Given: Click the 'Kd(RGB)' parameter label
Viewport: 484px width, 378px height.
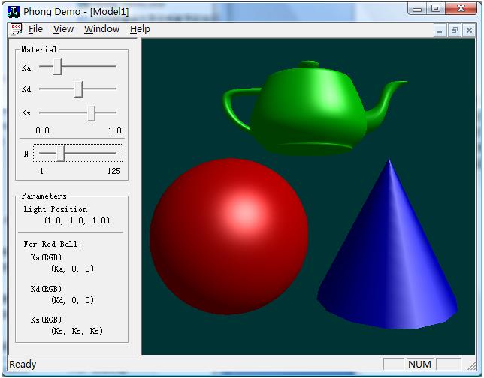Looking at the screenshot, I should 46,289.
